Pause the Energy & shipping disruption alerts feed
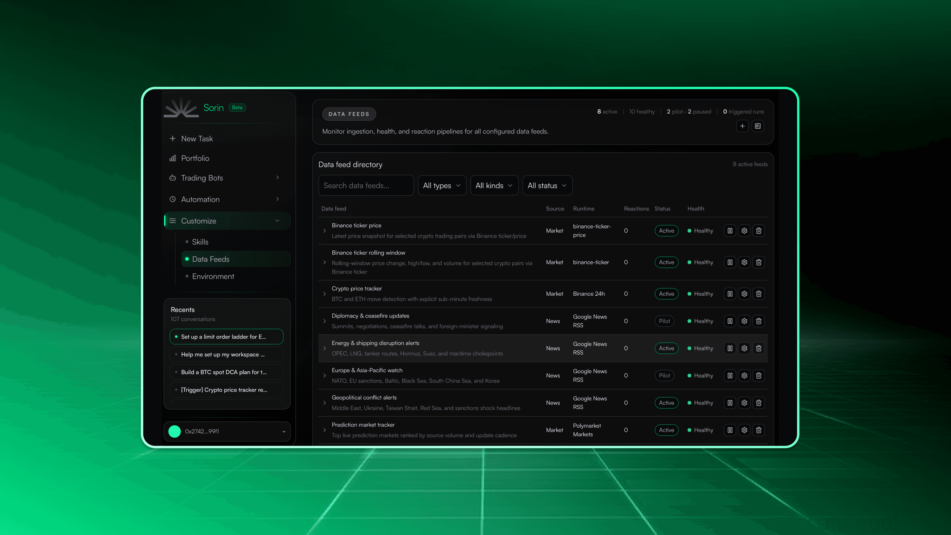Viewport: 951px width, 535px height. pos(730,348)
